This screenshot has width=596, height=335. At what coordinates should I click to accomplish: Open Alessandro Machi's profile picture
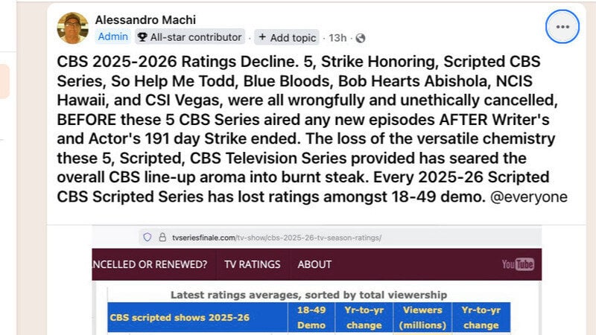tap(72, 28)
